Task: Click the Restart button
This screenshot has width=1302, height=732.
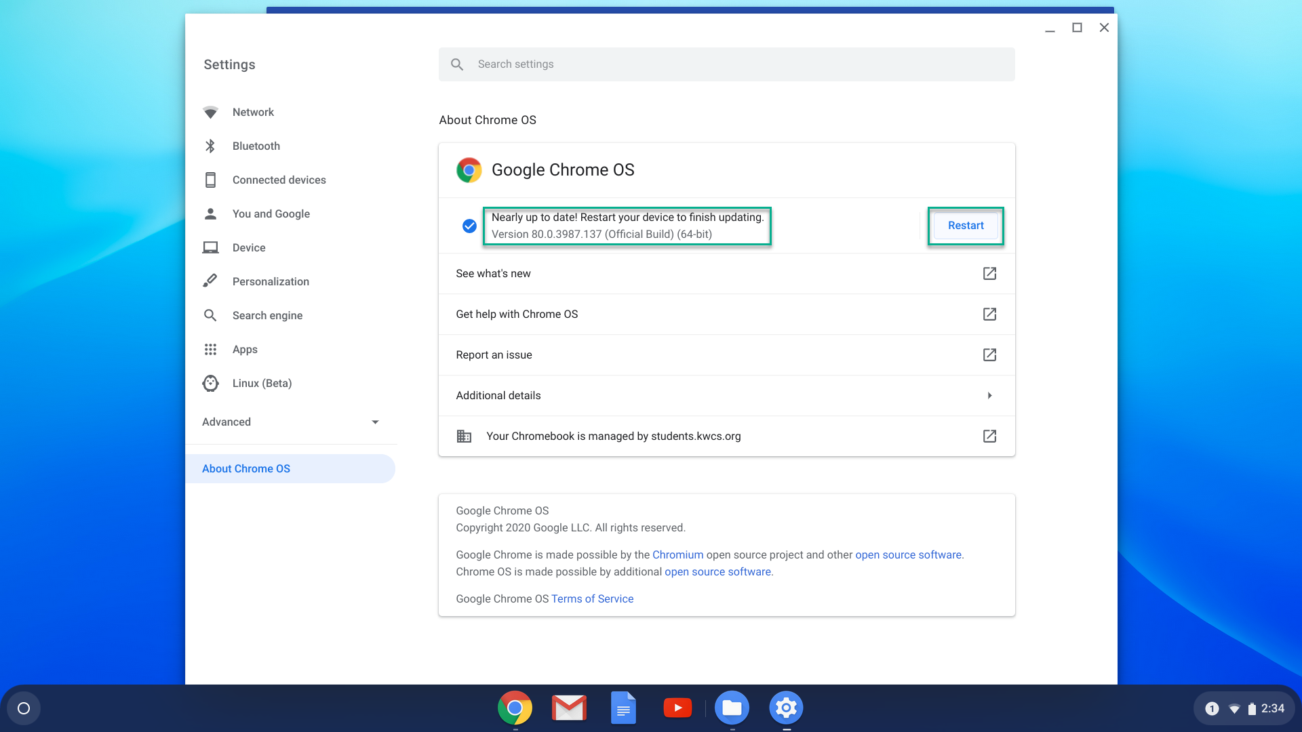Action: (965, 226)
